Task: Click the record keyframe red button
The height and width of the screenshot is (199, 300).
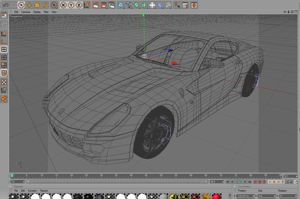Action: 255,182
